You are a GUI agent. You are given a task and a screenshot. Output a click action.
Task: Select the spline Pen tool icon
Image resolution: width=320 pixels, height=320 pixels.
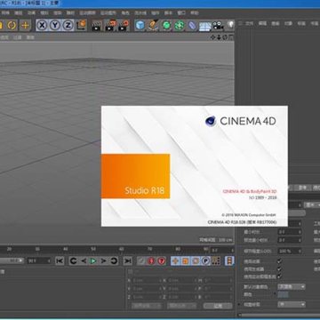[x=153, y=25]
